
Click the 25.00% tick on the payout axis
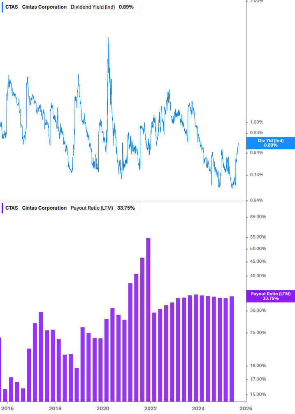tap(258, 333)
